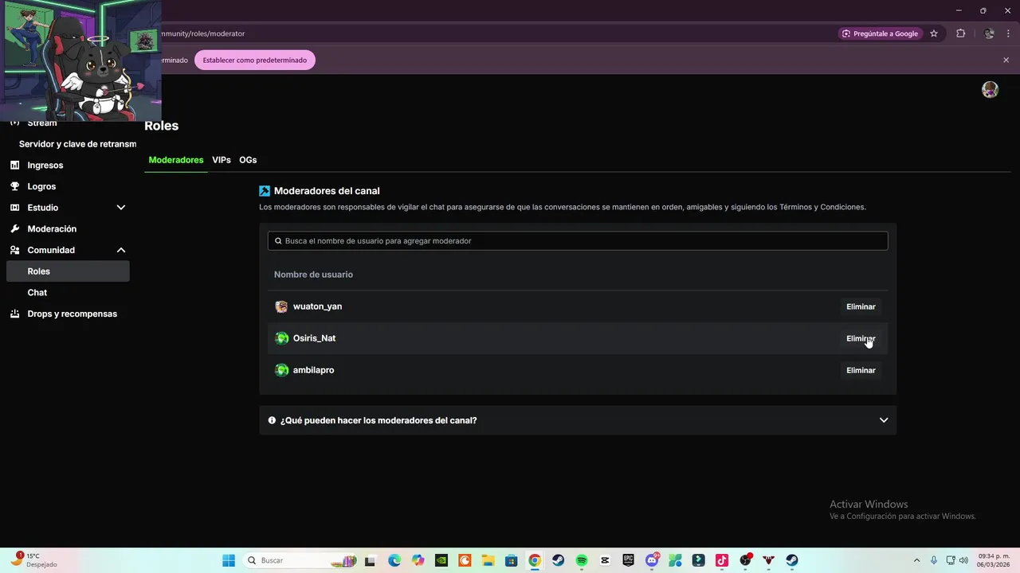The image size is (1020, 573).
Task: Open TikTok from the taskbar
Action: coord(721,560)
